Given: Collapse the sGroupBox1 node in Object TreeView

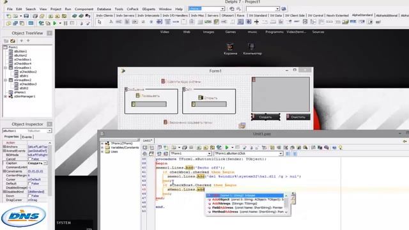Looking at the screenshot, I should pos(6,68).
